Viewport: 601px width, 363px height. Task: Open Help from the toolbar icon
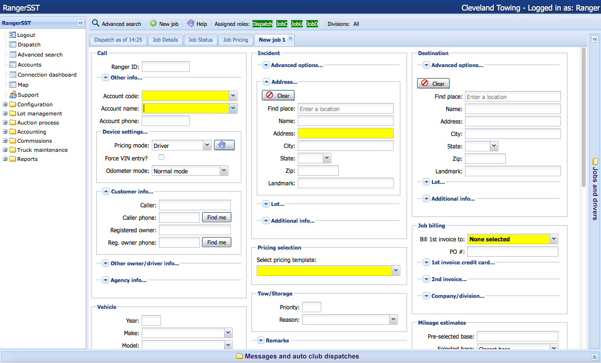click(191, 23)
